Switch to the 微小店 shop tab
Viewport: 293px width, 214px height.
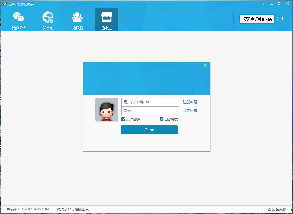click(x=107, y=20)
